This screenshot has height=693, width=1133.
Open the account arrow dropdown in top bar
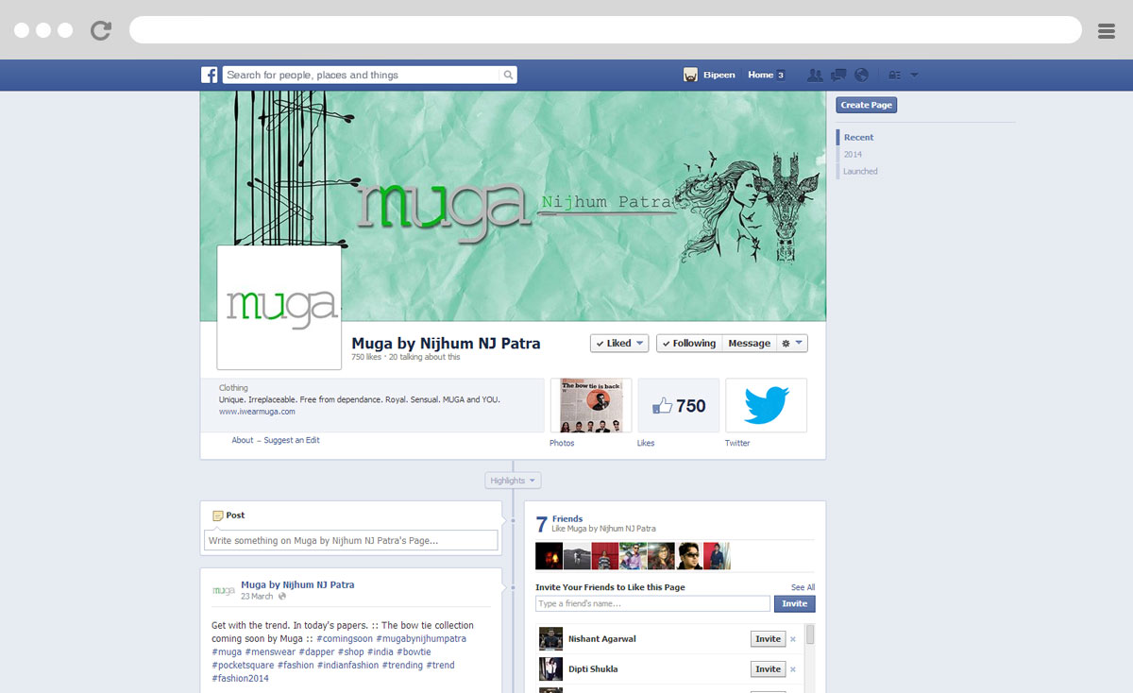click(x=914, y=75)
